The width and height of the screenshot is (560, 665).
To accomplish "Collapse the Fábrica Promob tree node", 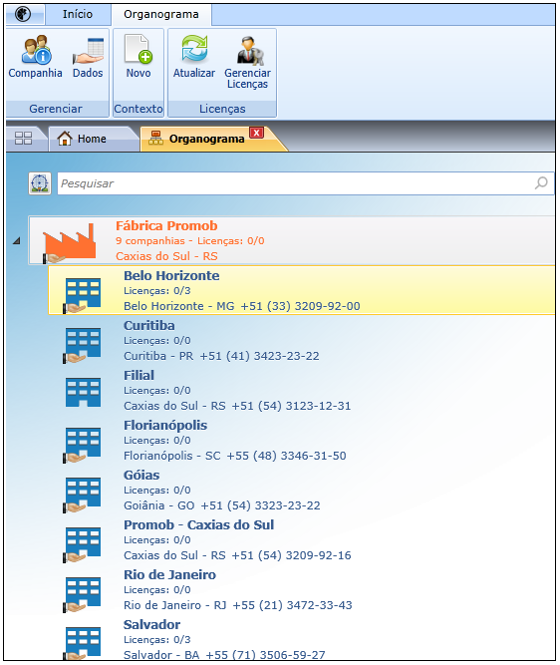I will tap(17, 241).
